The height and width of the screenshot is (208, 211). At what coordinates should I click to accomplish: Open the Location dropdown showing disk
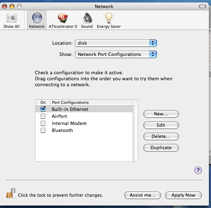(116, 43)
